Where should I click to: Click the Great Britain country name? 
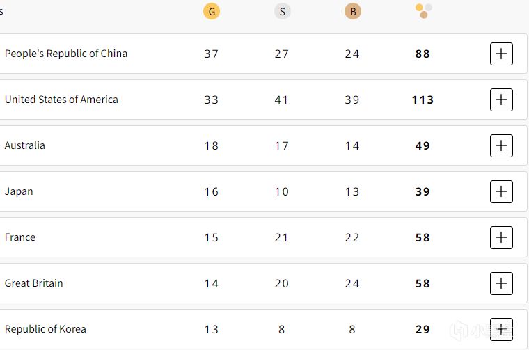click(x=34, y=283)
